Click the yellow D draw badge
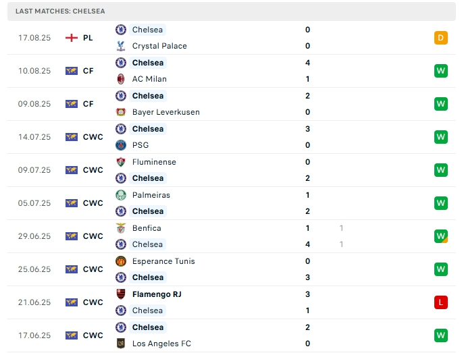This screenshot has height=353, width=464. pyautogui.click(x=440, y=38)
